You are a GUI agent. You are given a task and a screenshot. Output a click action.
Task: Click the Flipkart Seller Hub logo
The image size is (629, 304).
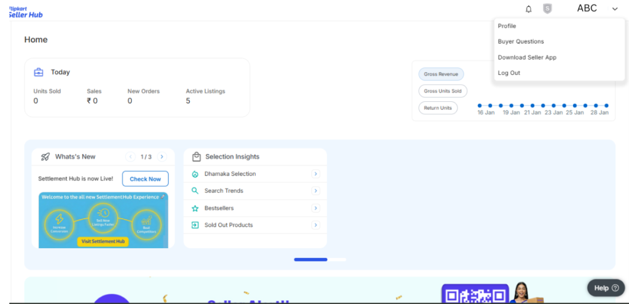point(26,12)
